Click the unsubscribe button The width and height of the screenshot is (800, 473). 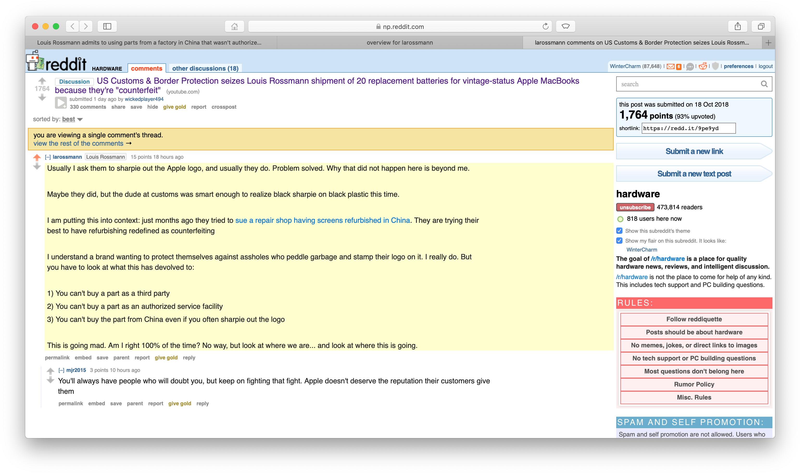point(635,207)
